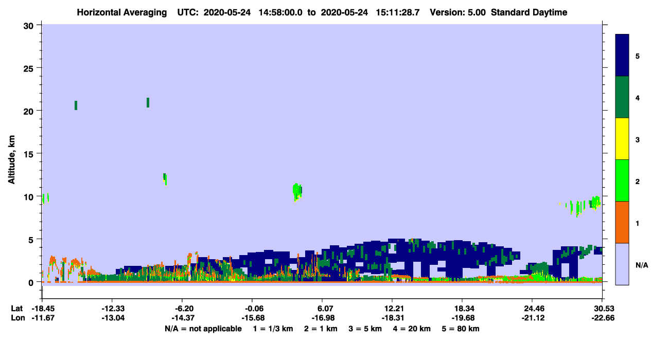Click the latitude value '-12.33'
This screenshot has height=343, width=669.
(x=112, y=309)
